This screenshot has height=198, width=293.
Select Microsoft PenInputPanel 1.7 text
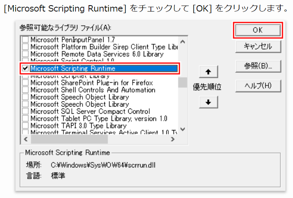73,40
